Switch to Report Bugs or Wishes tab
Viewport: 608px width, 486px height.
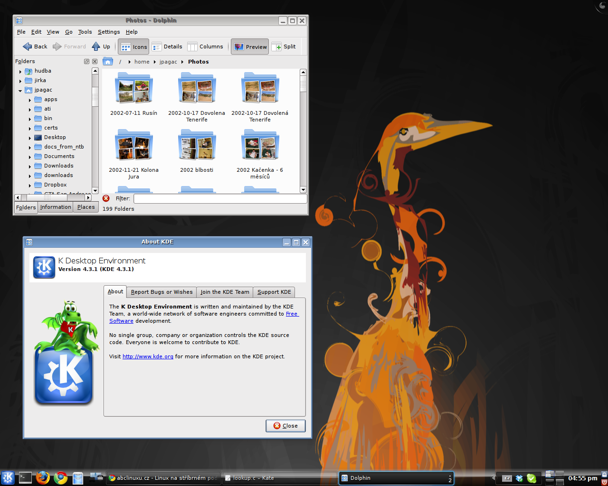pos(161,292)
